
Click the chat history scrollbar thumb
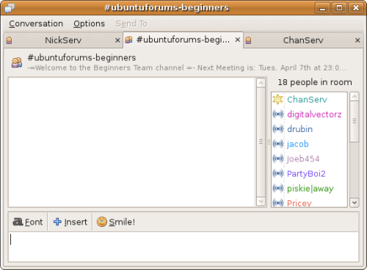(261, 142)
